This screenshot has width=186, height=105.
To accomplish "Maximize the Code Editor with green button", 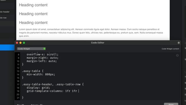I will [x=24, y=43].
